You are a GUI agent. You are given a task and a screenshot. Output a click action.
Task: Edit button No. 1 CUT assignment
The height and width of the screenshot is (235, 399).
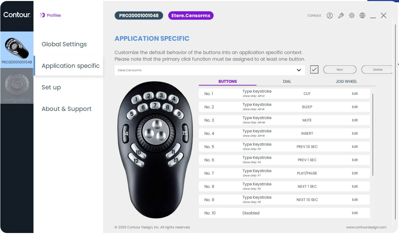pyautogui.click(x=355, y=94)
